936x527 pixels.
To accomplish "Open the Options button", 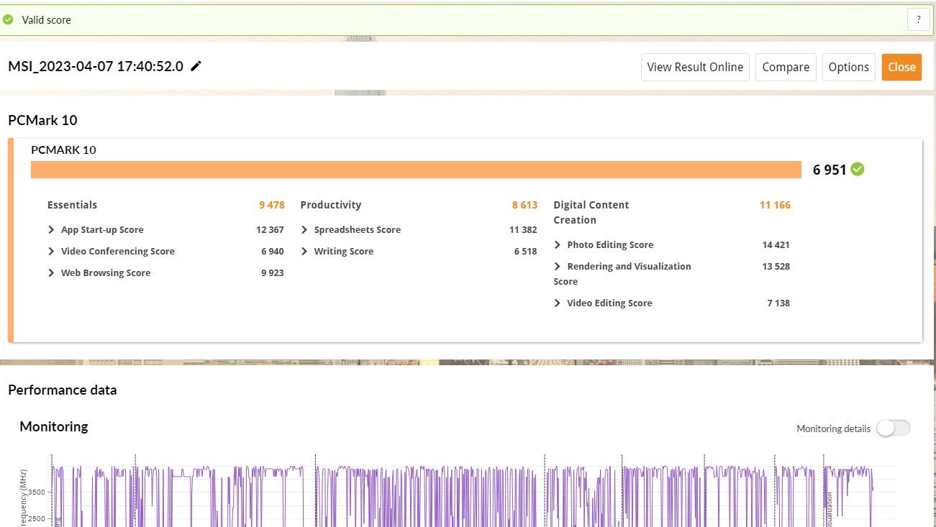I will [x=848, y=67].
